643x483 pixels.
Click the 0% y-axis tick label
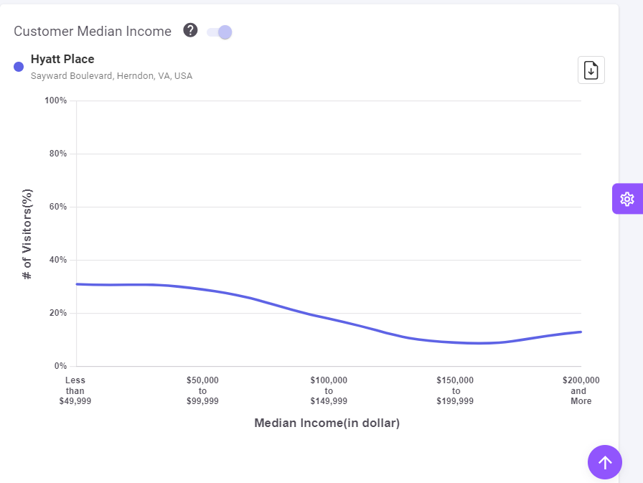point(60,366)
